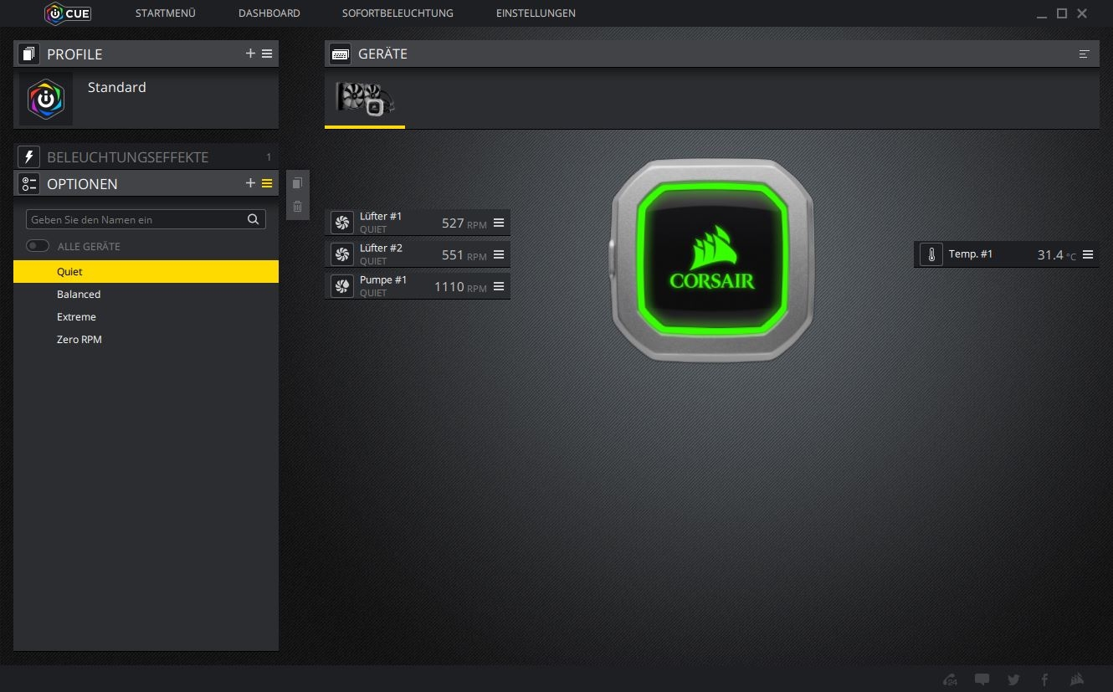
Task: Add a new profile with plus button
Action: coord(250,54)
